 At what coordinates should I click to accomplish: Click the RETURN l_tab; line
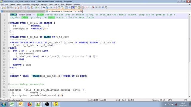[x=22, y=65]
